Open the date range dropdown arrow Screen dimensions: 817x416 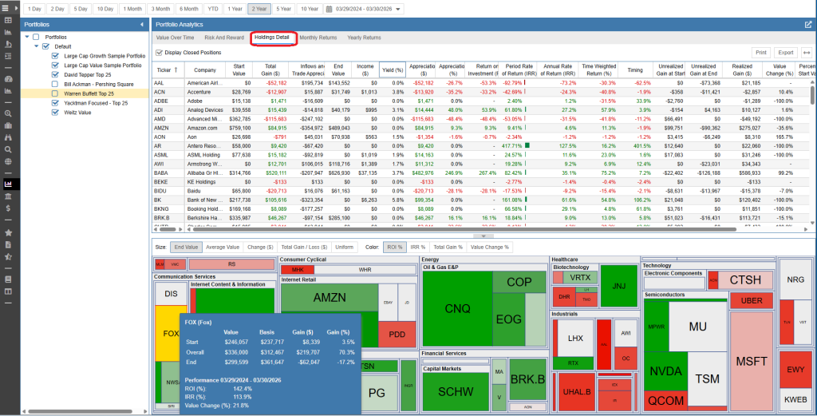[398, 10]
